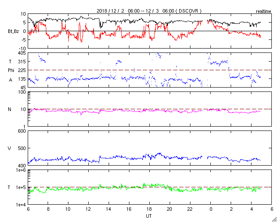This screenshot has width=277, height=222.
Task: Click the '1e+4' value on the temperature axis
Action: coord(21,205)
